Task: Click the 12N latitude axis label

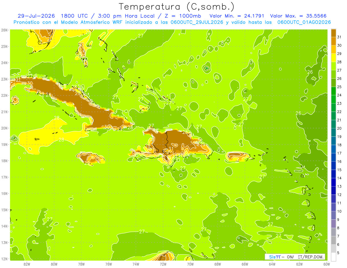Action: coord(4,259)
